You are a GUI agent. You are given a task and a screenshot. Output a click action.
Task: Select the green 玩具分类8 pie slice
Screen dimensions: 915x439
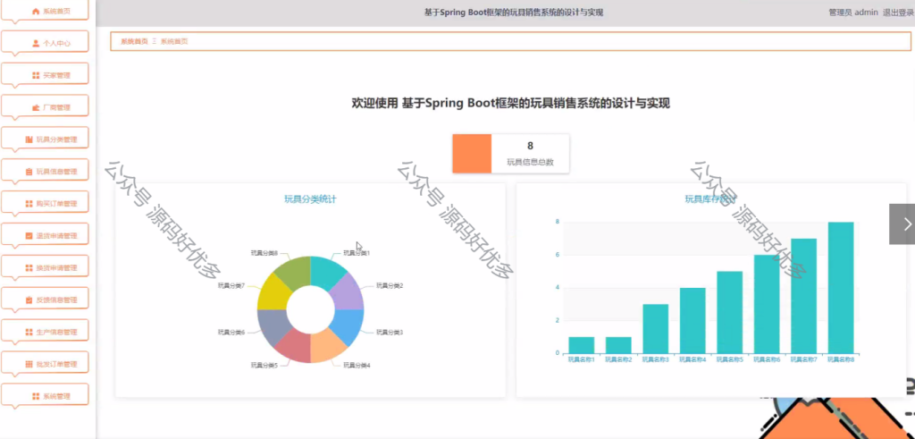tap(294, 271)
